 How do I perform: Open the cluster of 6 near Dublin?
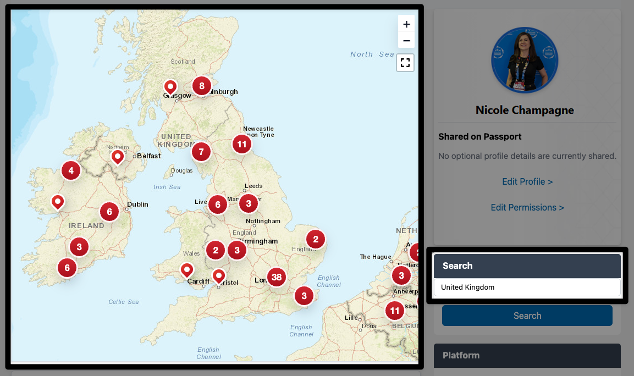pos(109,212)
